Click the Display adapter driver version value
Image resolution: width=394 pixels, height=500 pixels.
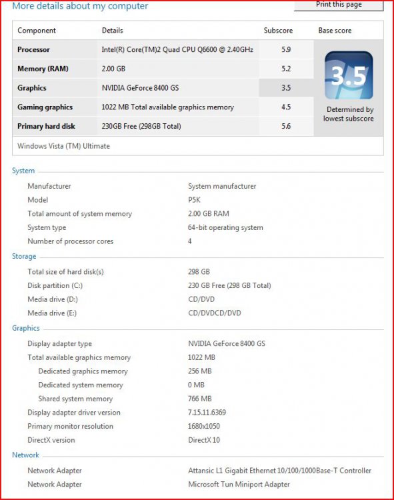click(207, 412)
